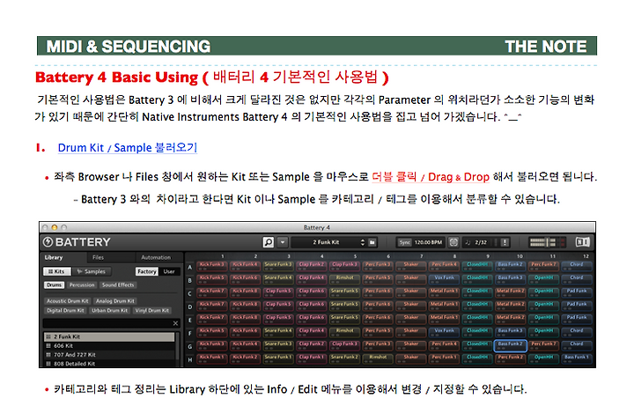This screenshot has height=406, width=634.
Task: Click the exclamation panic button
Action: click(505, 242)
